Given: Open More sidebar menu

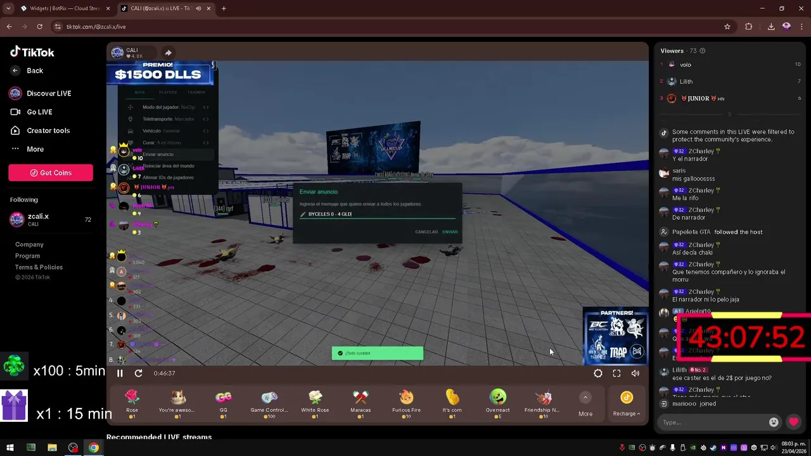Looking at the screenshot, I should tap(27, 149).
